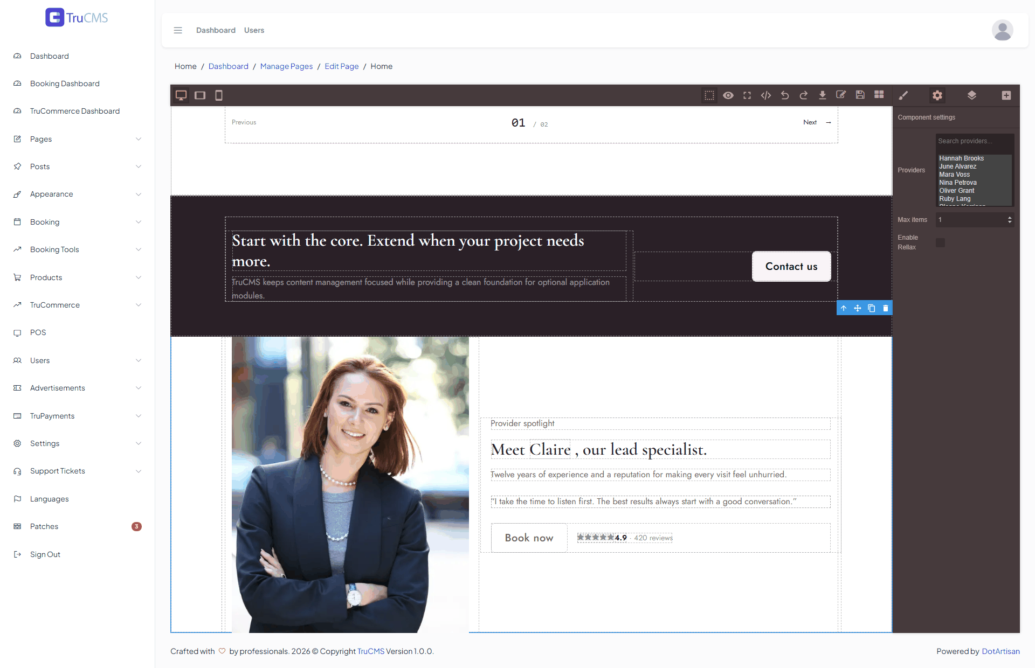The height and width of the screenshot is (668, 1035).
Task: Click Sign Out in the sidebar
Action: tap(77, 554)
